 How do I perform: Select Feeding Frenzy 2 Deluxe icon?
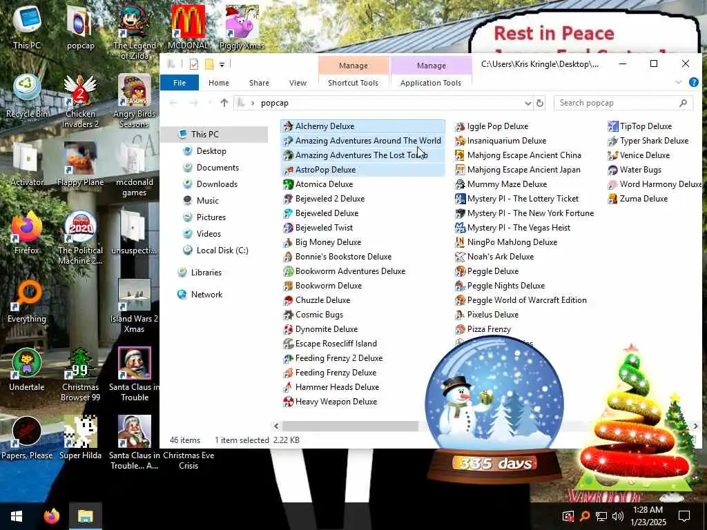click(288, 358)
